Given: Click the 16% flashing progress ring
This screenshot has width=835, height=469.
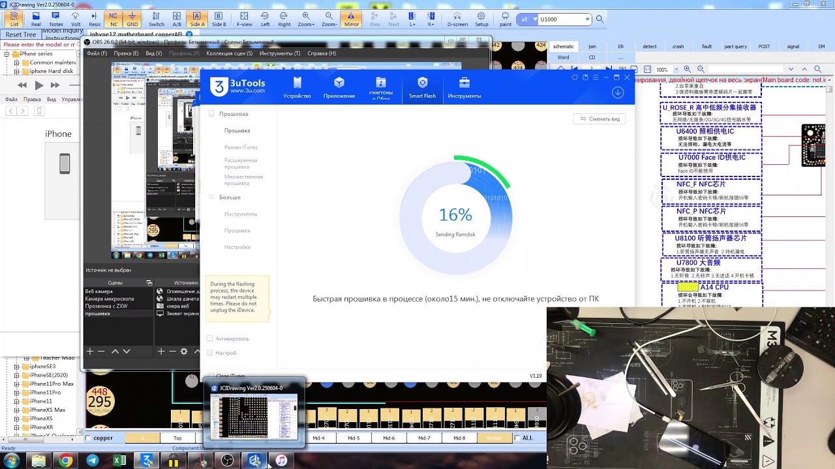Looking at the screenshot, I should pyautogui.click(x=455, y=216).
